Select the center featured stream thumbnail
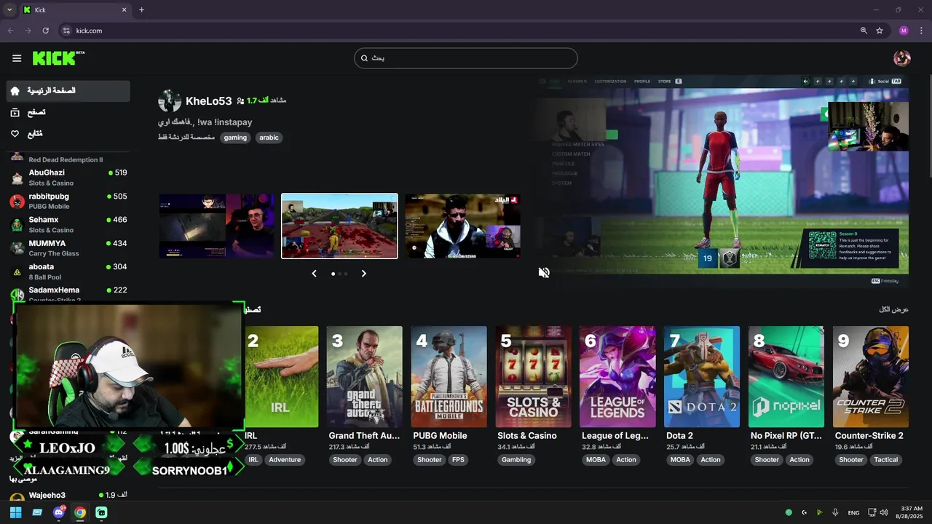The width and height of the screenshot is (932, 524). coord(339,226)
